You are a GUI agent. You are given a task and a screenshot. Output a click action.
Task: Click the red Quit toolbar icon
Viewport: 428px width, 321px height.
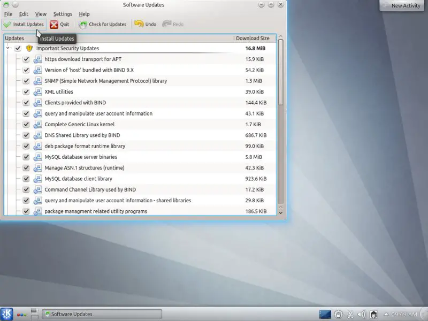tap(54, 25)
